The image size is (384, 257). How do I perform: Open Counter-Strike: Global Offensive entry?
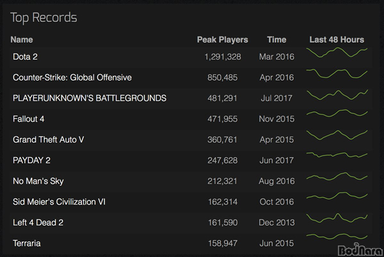point(72,77)
